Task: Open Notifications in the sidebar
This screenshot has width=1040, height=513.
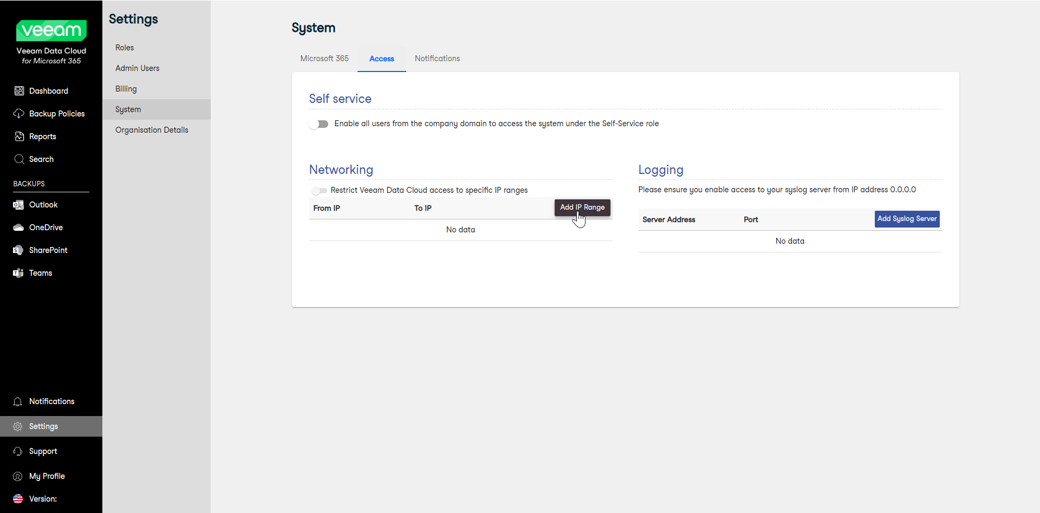Action: click(51, 401)
